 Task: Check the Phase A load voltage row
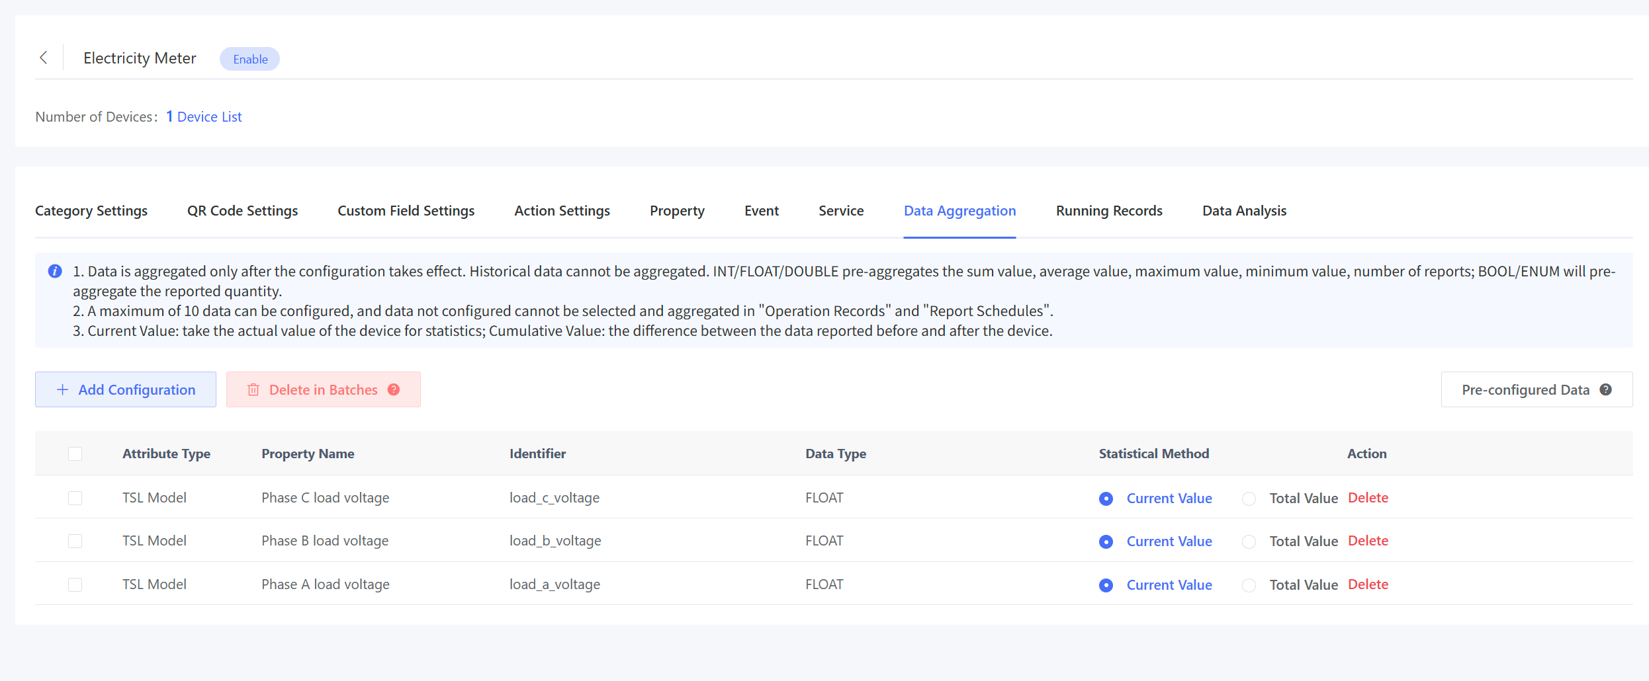click(x=75, y=585)
